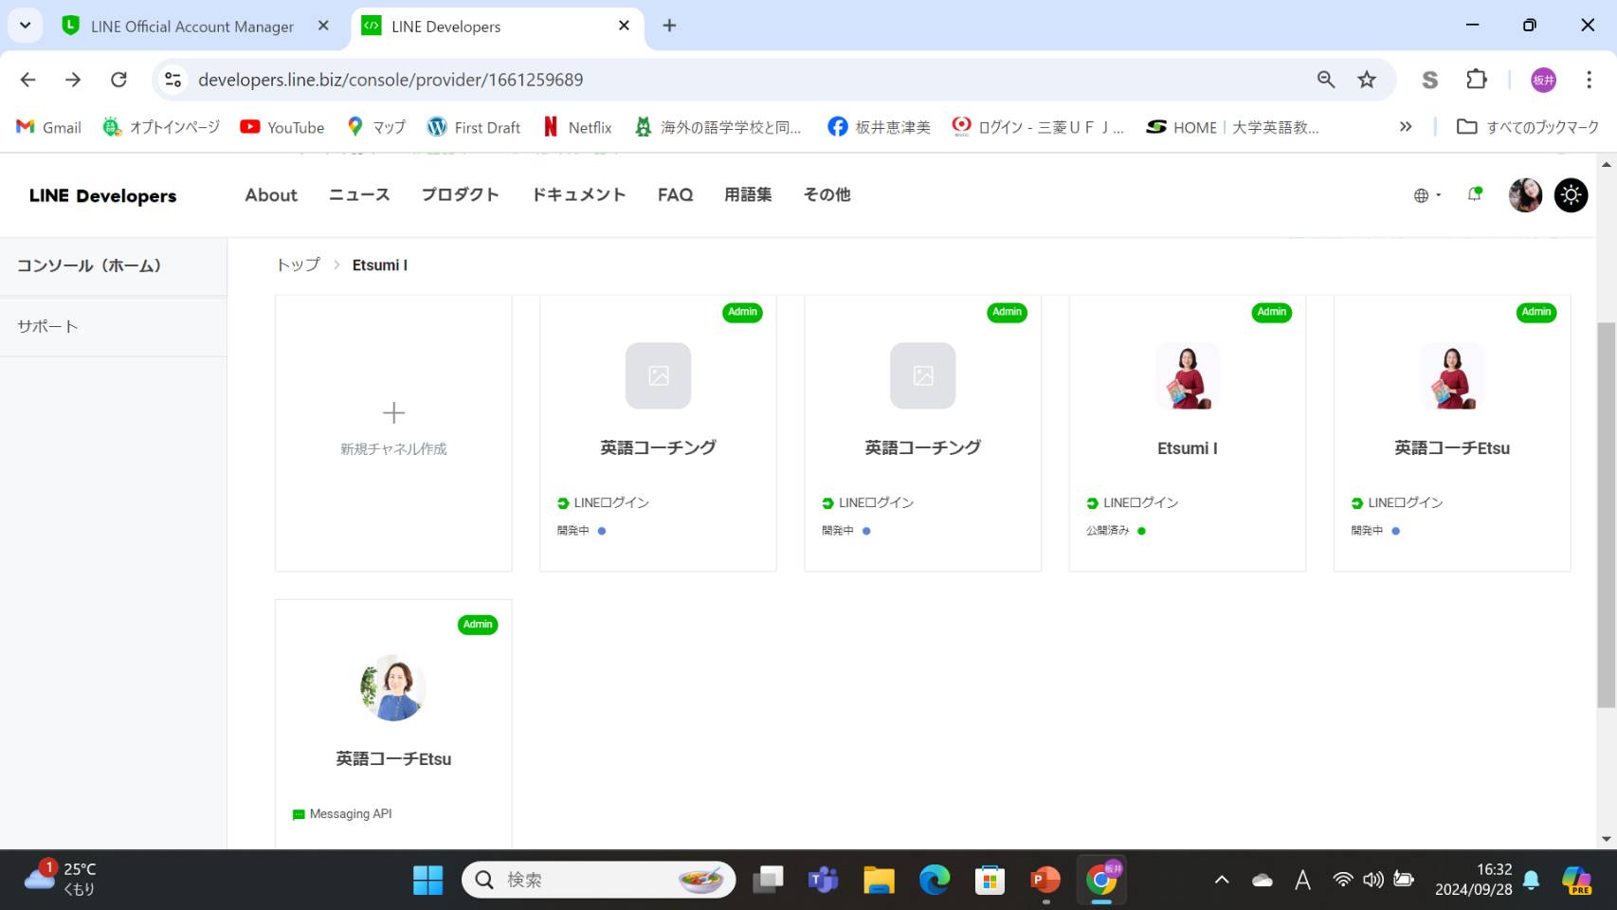
Task: Click the taskbar 検索 search box
Action: [x=598, y=880]
